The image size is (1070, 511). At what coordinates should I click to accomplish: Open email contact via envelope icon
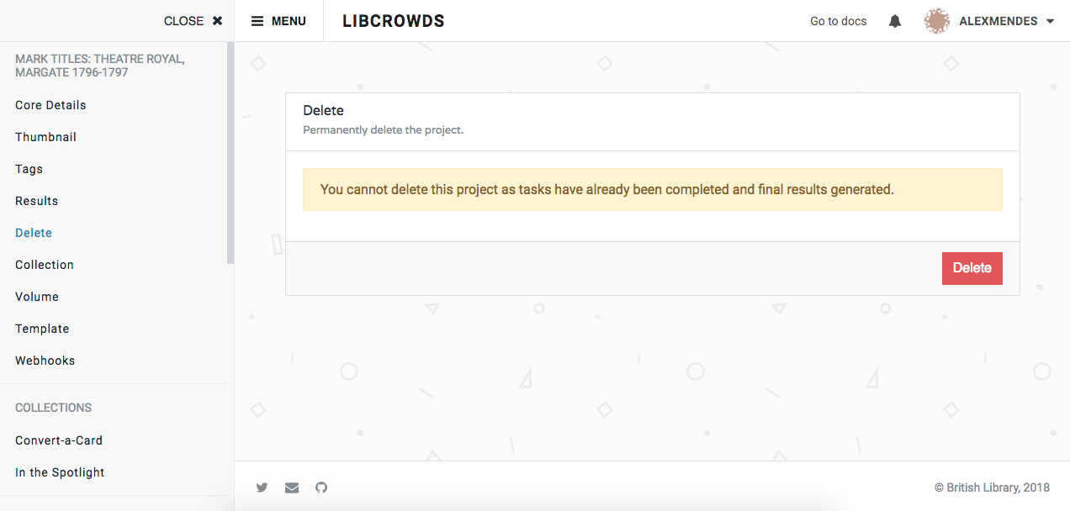291,487
